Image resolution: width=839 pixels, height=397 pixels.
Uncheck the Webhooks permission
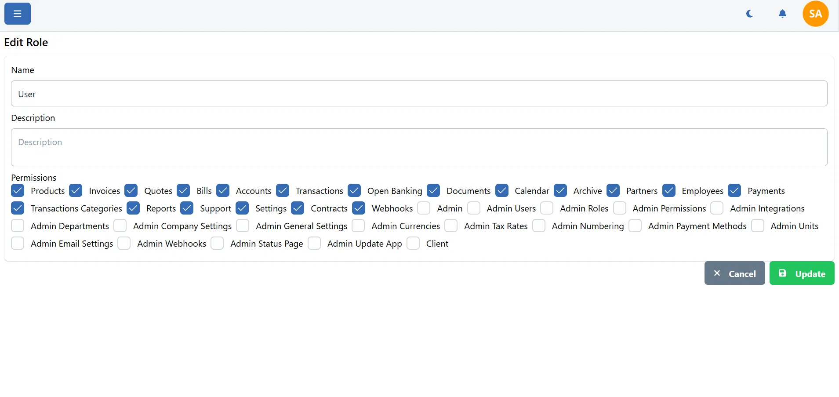pyautogui.click(x=359, y=208)
